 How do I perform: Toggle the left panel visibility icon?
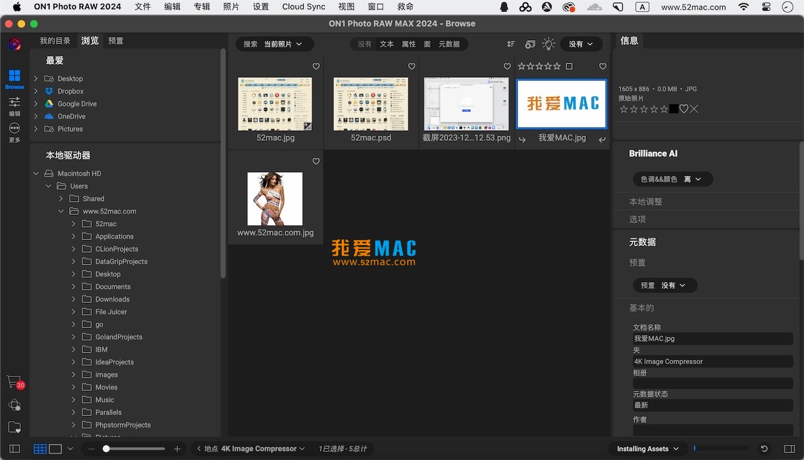15,449
